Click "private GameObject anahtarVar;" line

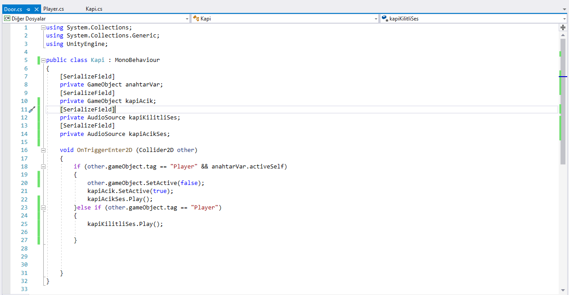[x=112, y=85]
